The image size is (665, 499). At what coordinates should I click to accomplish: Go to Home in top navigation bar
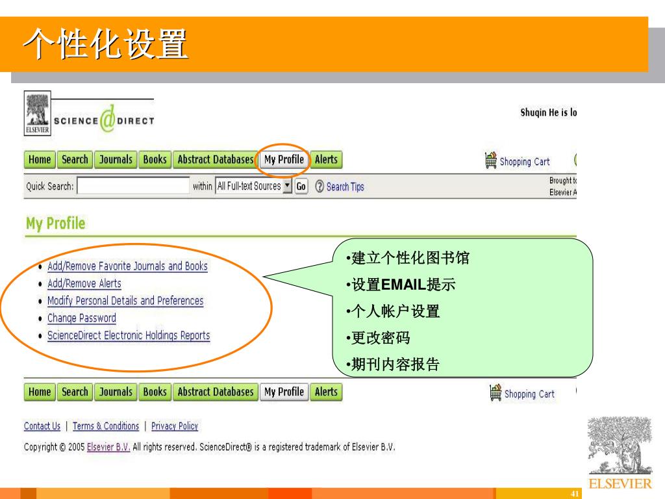point(40,160)
